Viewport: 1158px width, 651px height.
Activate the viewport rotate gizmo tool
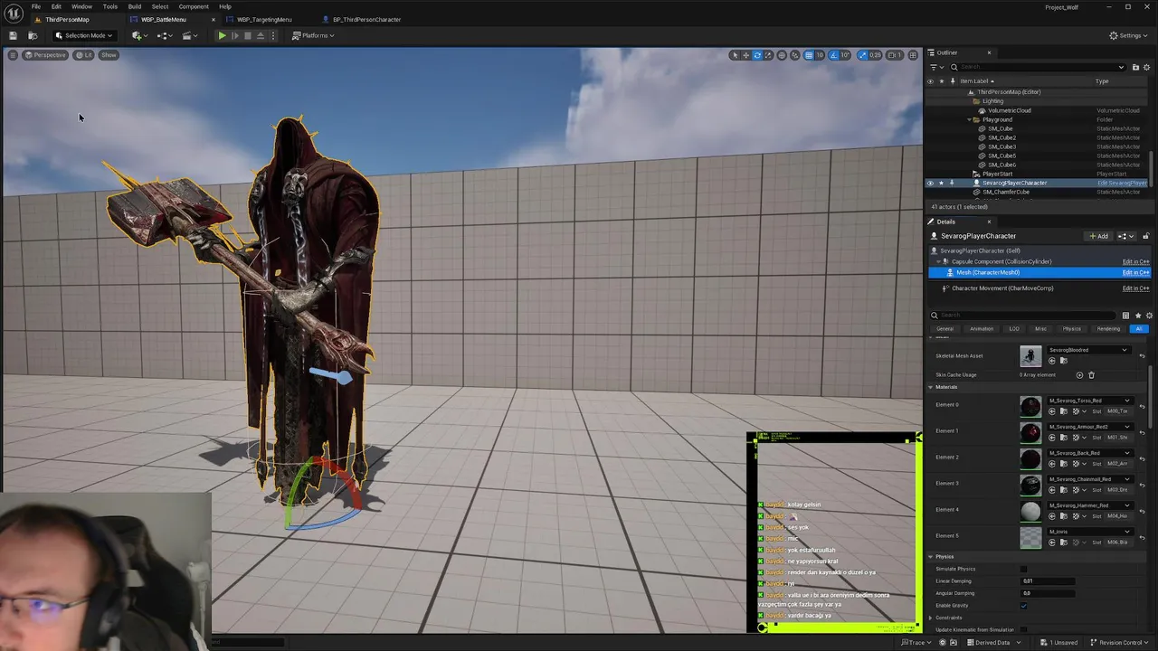758,55
